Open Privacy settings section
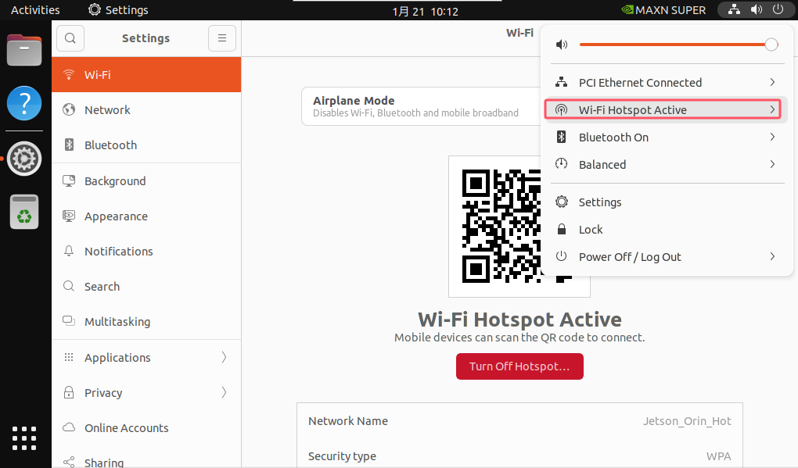798x468 pixels. point(146,393)
